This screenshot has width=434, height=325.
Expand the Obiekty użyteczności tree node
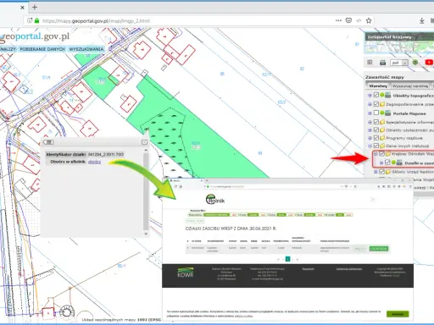click(x=370, y=130)
